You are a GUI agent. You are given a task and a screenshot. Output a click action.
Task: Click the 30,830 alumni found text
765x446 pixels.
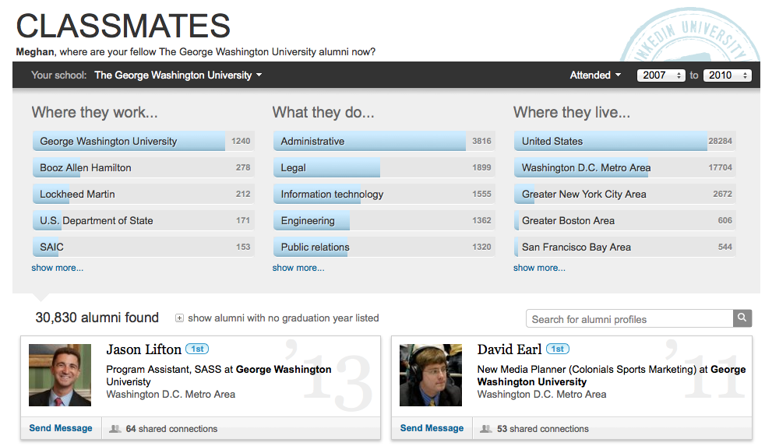pyautogui.click(x=97, y=318)
